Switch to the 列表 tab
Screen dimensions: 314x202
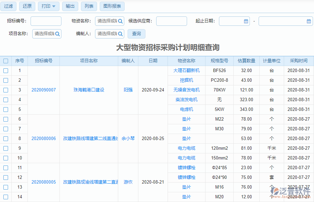click(x=89, y=6)
